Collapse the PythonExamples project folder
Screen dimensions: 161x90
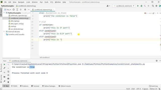[4, 13]
